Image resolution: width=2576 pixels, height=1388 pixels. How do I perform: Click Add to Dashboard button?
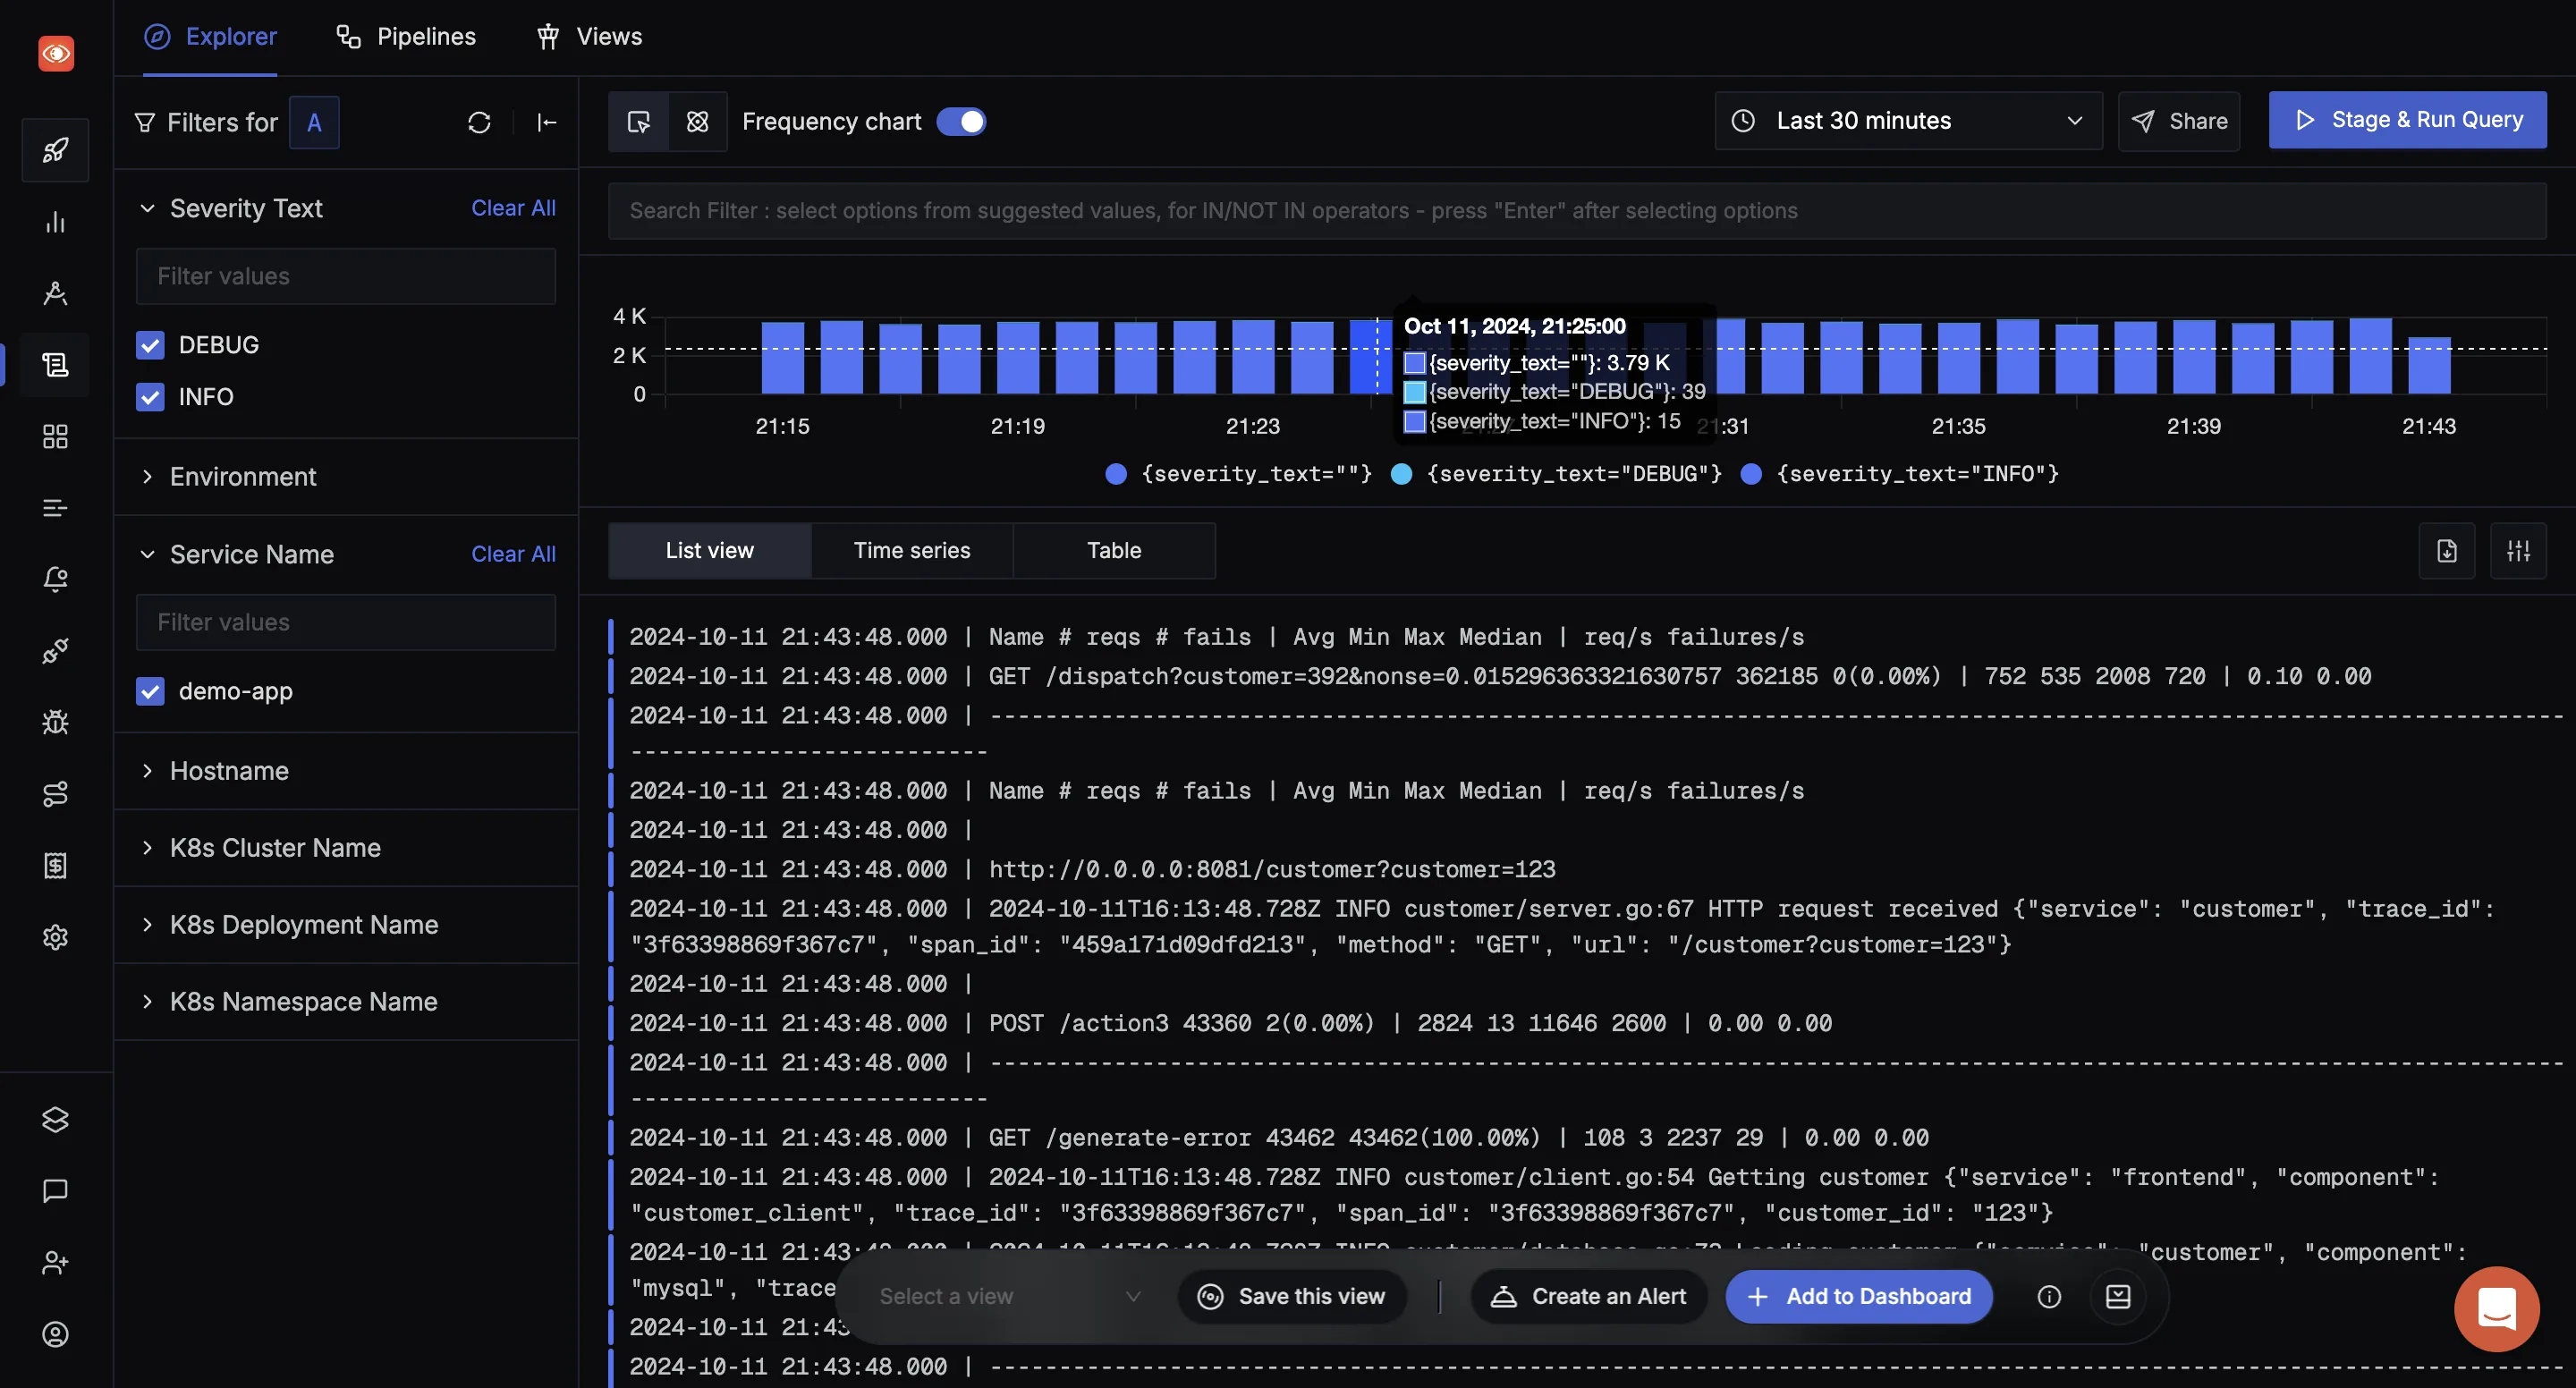tap(1859, 1297)
